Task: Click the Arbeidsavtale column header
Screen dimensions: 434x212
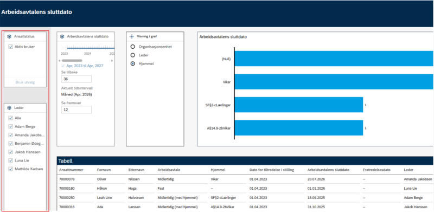Action: (x=169, y=170)
